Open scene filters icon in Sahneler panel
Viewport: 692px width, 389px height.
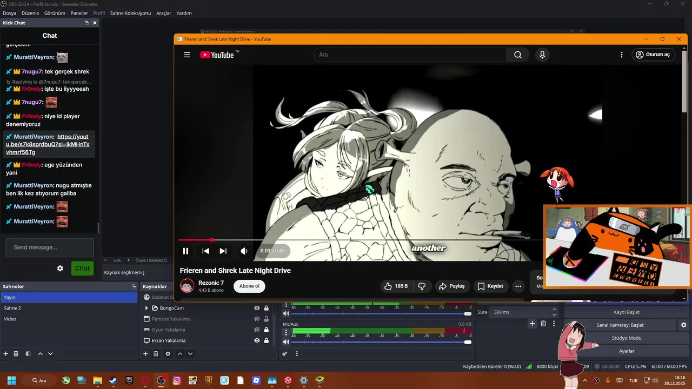pyautogui.click(x=28, y=354)
